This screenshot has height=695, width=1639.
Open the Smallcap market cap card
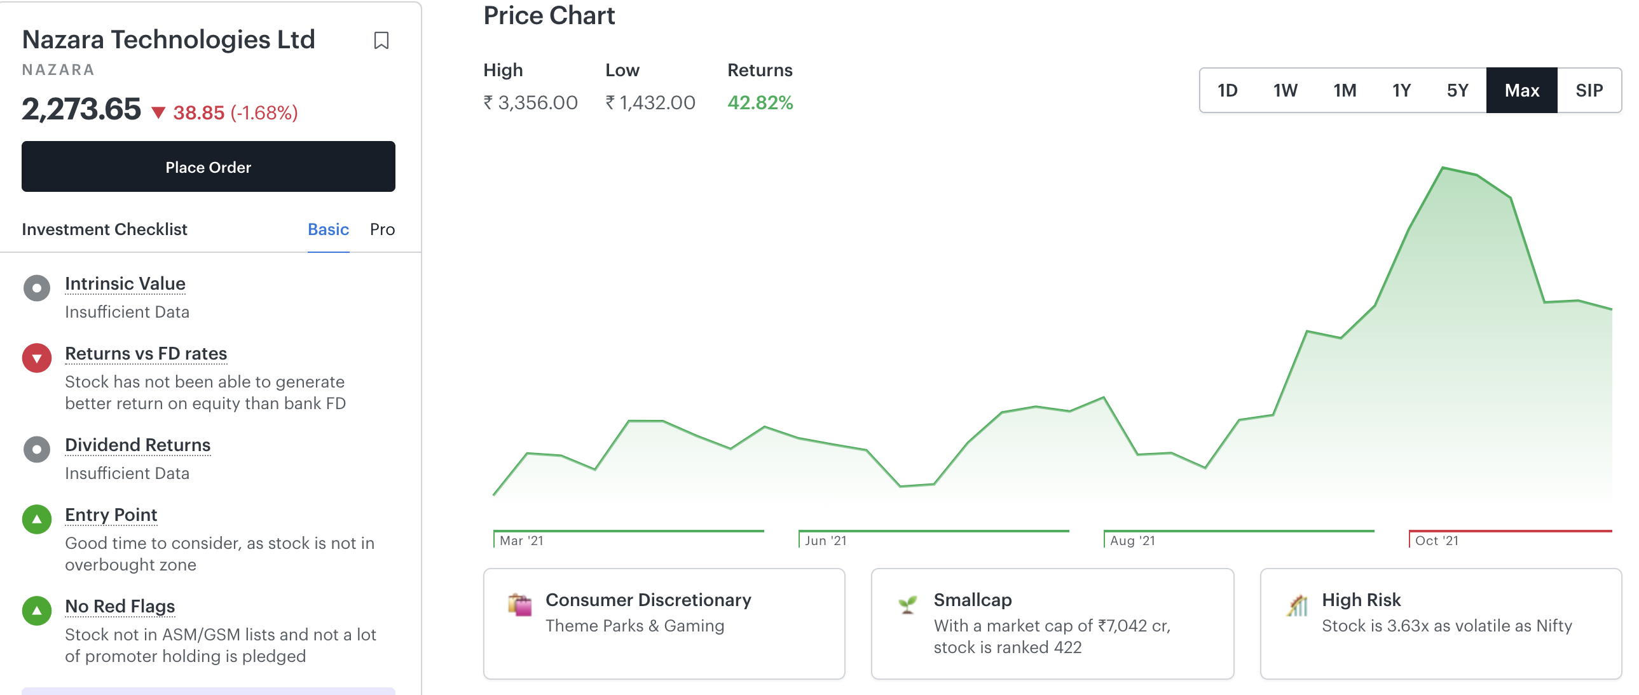[1052, 624]
